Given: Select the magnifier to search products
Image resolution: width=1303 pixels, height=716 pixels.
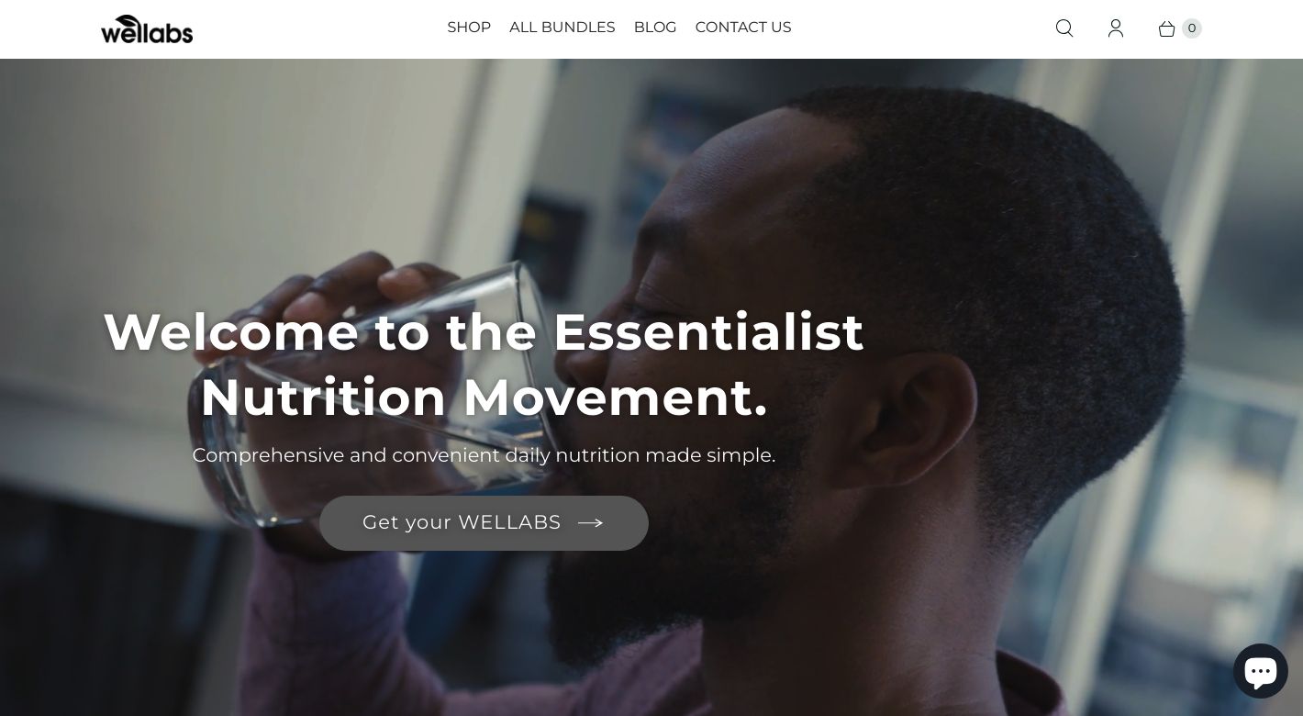Looking at the screenshot, I should [x=1064, y=28].
